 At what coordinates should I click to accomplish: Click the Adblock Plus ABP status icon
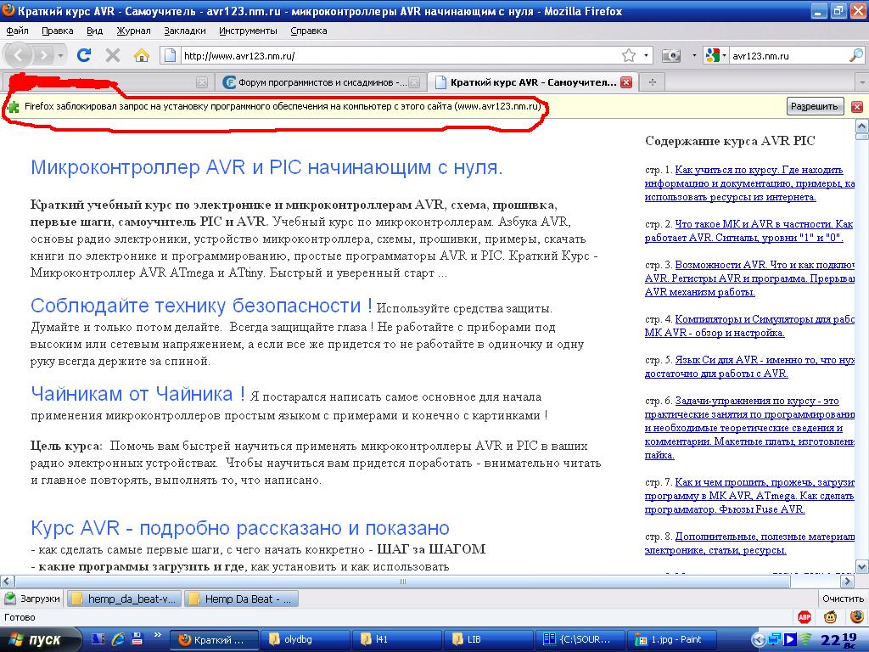point(805,616)
